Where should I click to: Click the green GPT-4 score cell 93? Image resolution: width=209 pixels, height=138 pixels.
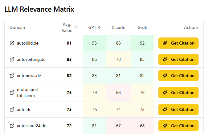pos(94,43)
